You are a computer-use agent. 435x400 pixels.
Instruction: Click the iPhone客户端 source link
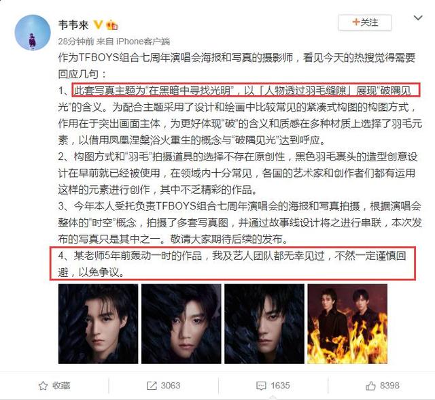(x=143, y=41)
